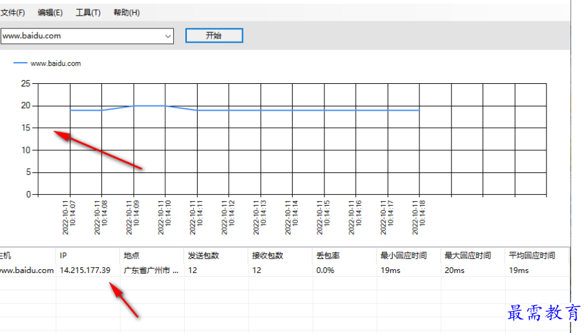Viewport: 586px width, 333px height.
Task: Select the 最小回应时间 column header
Action: coord(409,256)
